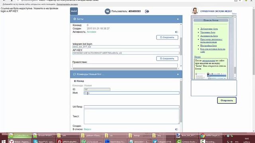Screen dimensions: 255x143
Task: Open Просмотр диалогов с пользователями link
Action: tap(211, 41)
